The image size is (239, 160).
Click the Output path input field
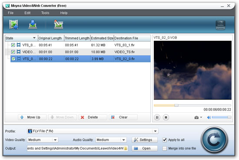point(77,148)
